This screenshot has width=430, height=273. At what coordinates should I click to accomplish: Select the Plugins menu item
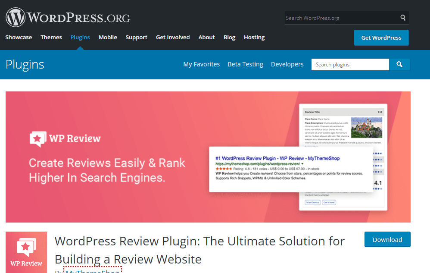tap(80, 38)
